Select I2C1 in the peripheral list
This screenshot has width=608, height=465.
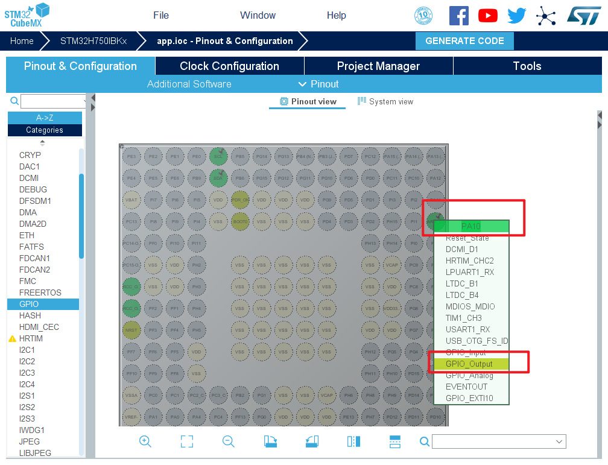(x=27, y=350)
